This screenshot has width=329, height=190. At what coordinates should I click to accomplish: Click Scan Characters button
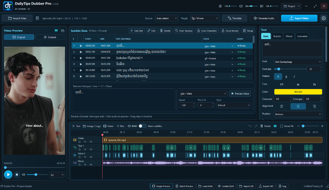[207, 31]
